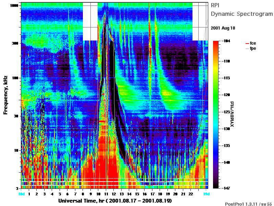274x206 pixels.
Task: Click the fce legend label
Action: click(x=253, y=43)
